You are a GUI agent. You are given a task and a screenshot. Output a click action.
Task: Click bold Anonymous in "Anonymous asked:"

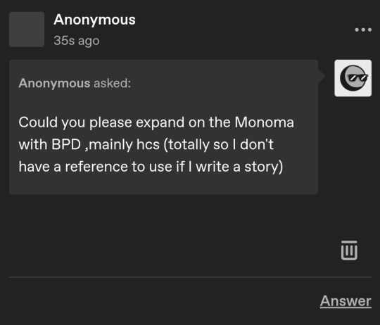pyautogui.click(x=54, y=83)
